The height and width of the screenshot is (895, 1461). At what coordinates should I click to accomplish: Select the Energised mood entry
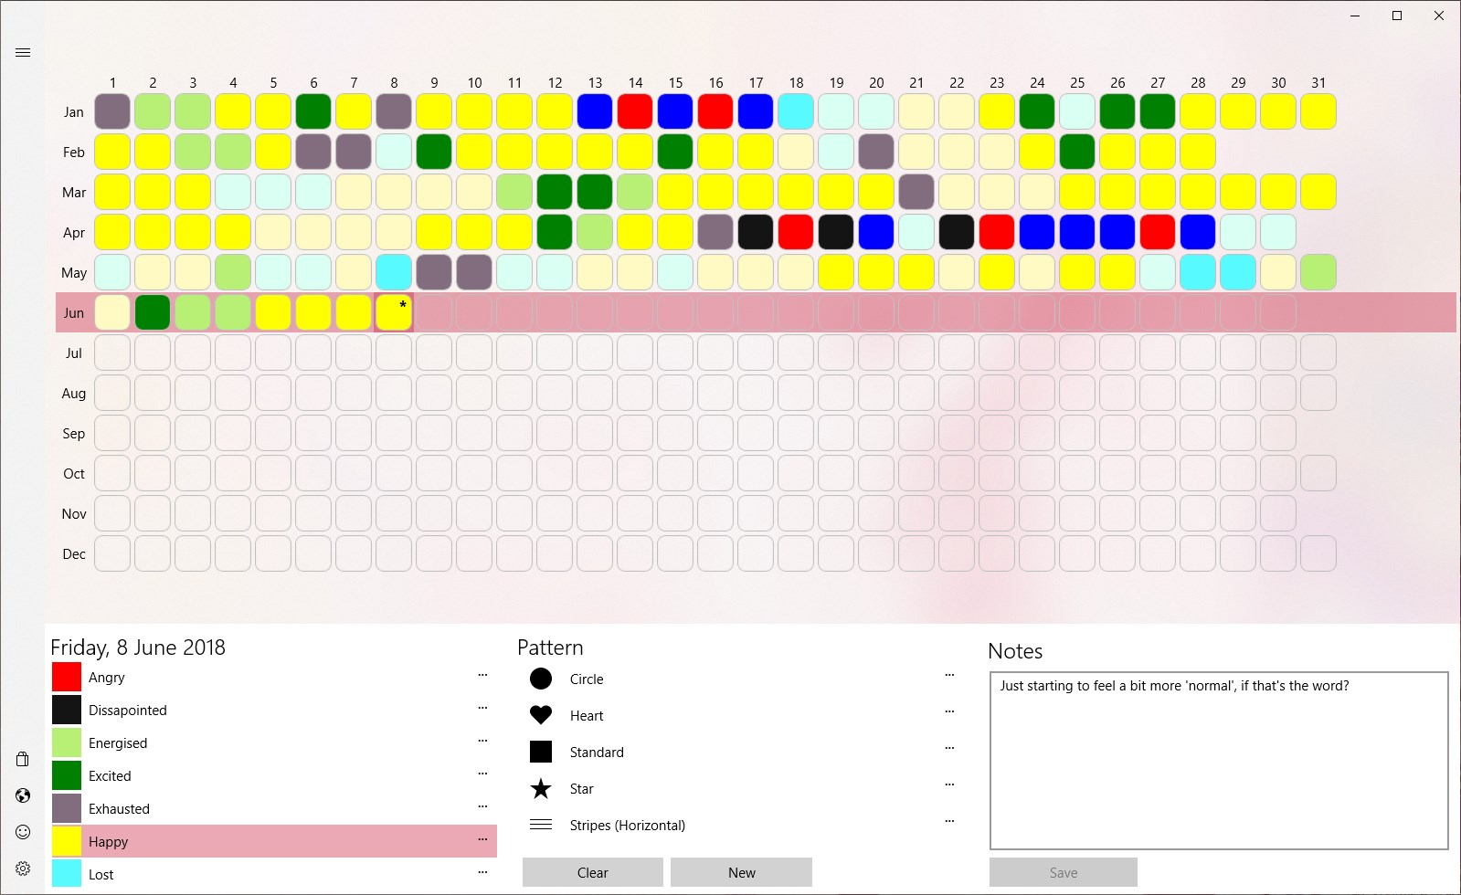pos(274,742)
